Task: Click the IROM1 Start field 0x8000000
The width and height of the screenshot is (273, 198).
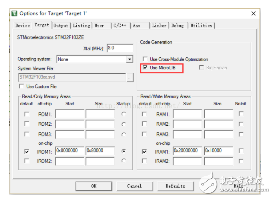Action: pos(70,151)
